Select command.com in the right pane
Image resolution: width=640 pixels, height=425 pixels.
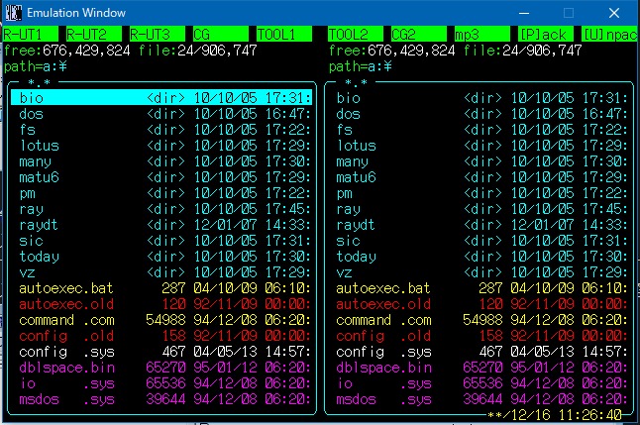(x=383, y=320)
